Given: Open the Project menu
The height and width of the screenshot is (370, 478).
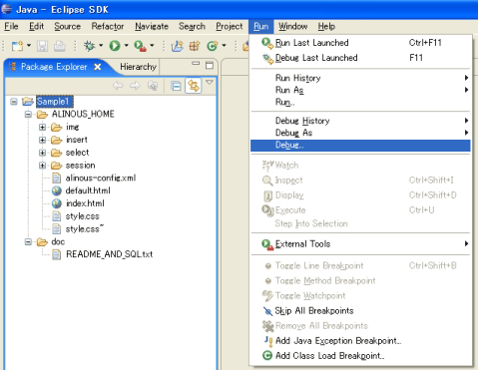Looking at the screenshot, I should (230, 26).
